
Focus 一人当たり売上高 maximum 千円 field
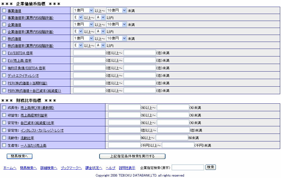(178, 145)
